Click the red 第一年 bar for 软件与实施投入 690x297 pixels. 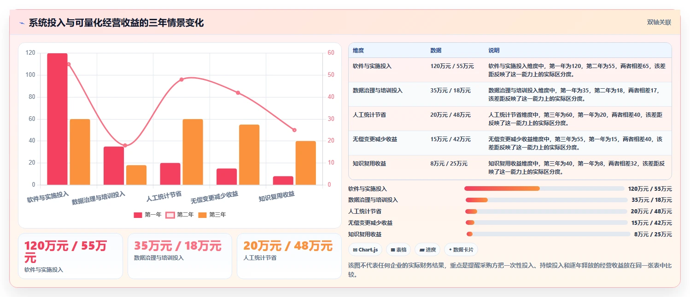pyautogui.click(x=57, y=119)
